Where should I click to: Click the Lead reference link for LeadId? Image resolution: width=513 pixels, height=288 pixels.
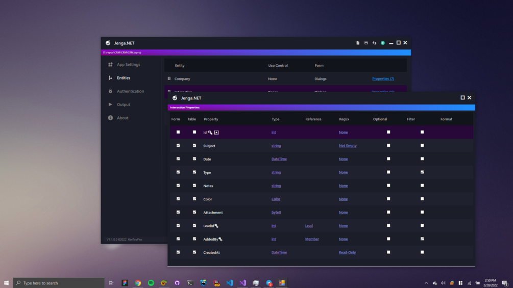coord(309,226)
